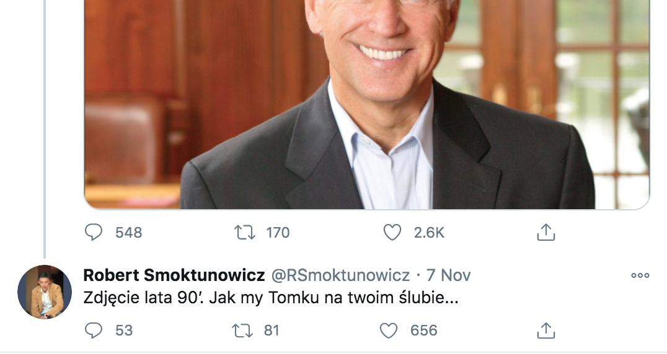View the 53 replies count on reply tweet
The image size is (667, 354).
124,330
